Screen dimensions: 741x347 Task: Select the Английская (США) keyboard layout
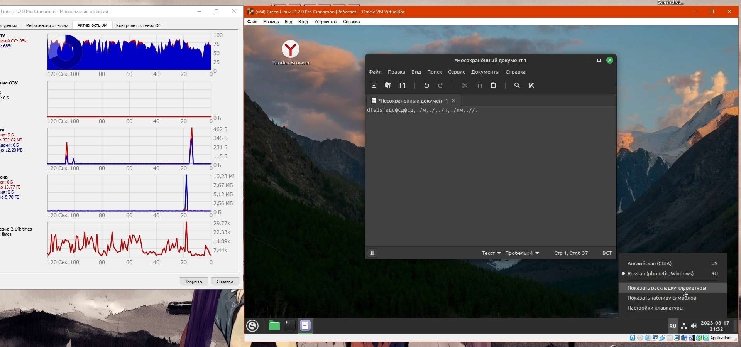click(673, 264)
